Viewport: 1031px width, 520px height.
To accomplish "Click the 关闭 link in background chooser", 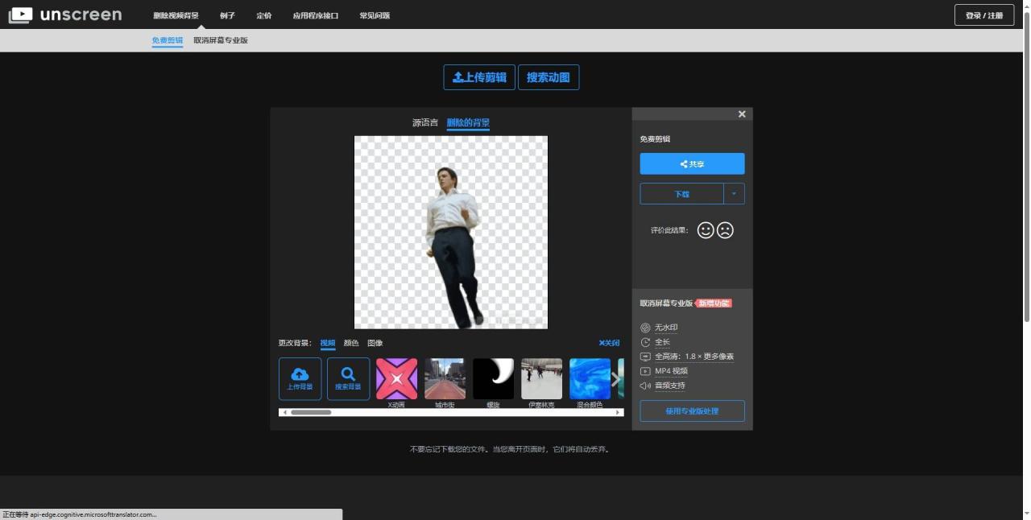I will pyautogui.click(x=609, y=343).
